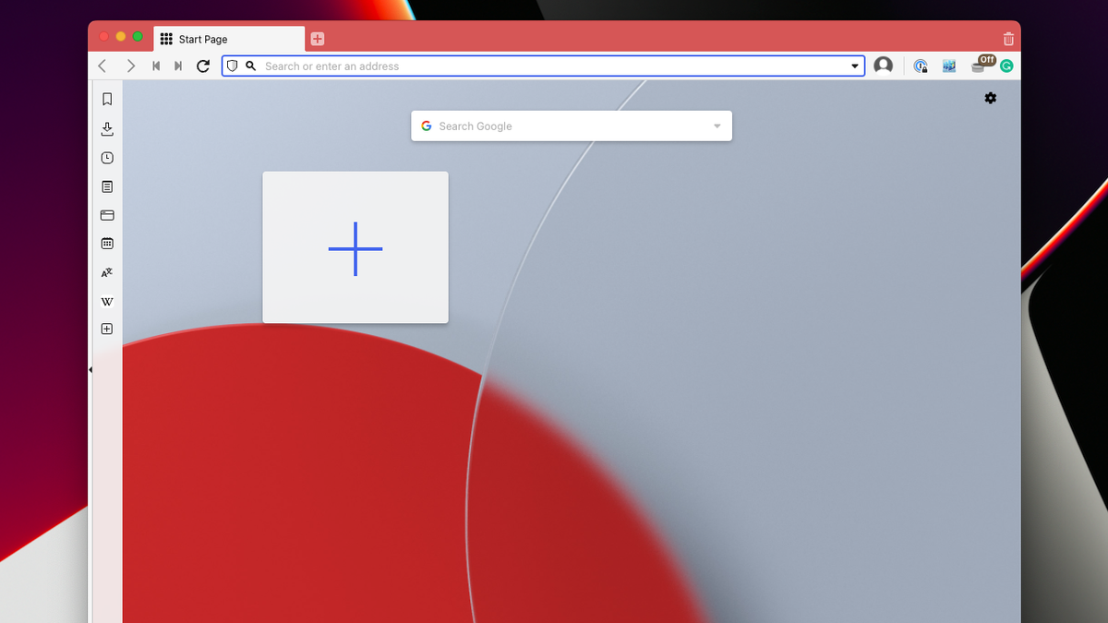Image resolution: width=1108 pixels, height=623 pixels.
Task: Open the Calendar panel
Action: pos(107,243)
